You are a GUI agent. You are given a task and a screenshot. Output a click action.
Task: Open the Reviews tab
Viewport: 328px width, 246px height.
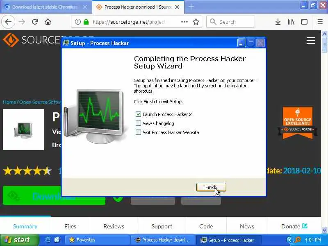[114, 226]
